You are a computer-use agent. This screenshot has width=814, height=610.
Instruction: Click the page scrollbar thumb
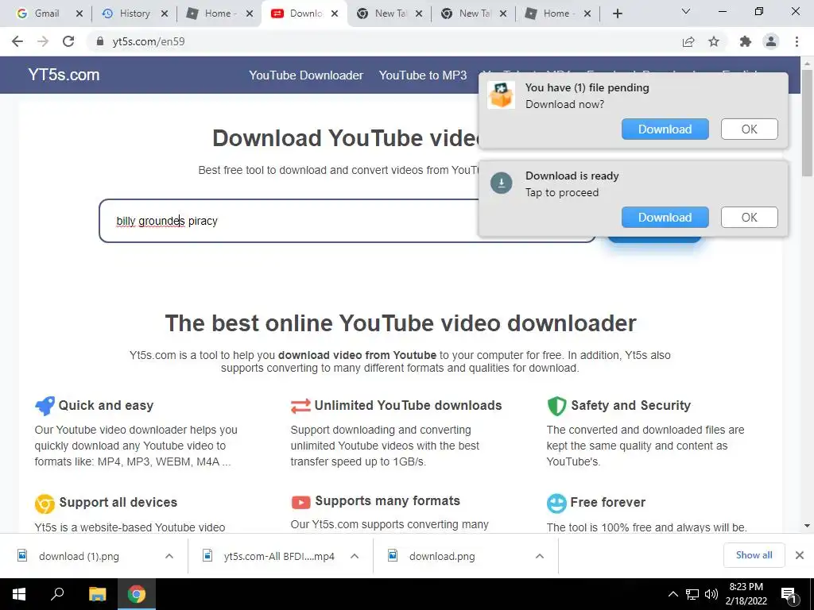[807, 123]
